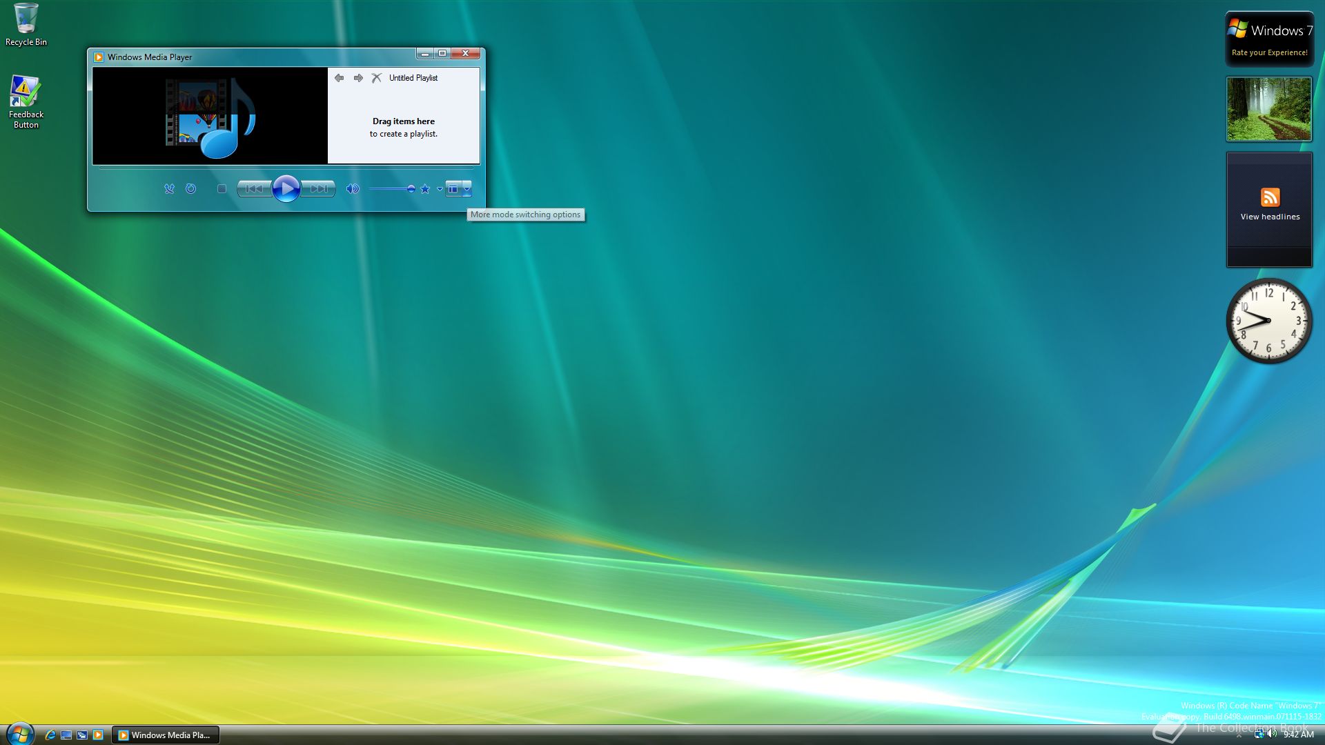Open the Recycle Bin desktop icon
Viewport: 1325px width, 745px height.
[26, 25]
